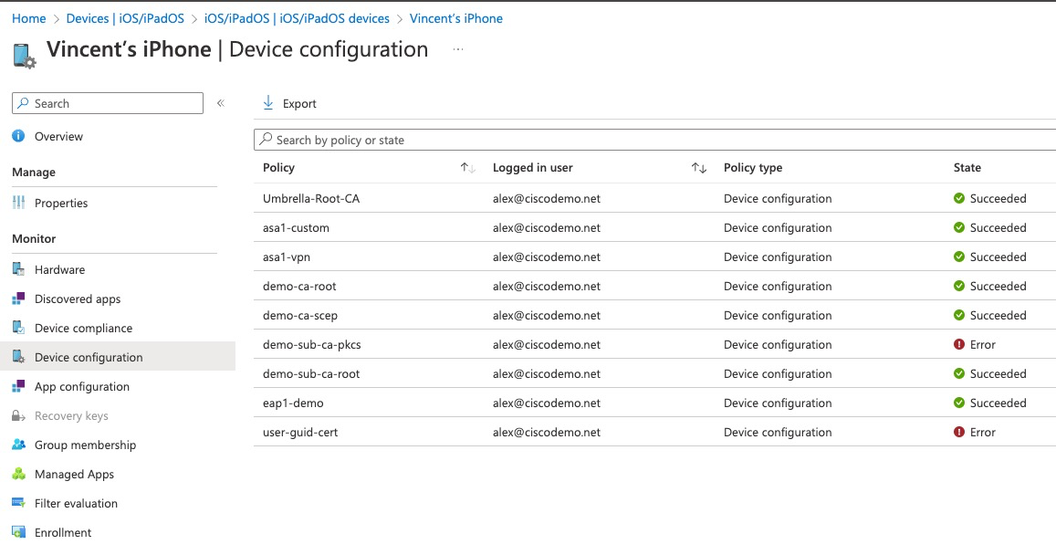Click the error status icon on demo-sub-ca-pkcs
Viewport: 1056px width, 555px height.
tap(959, 344)
